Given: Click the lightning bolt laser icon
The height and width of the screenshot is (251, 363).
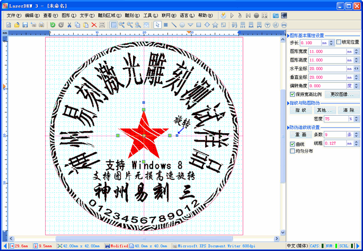Looking at the screenshot, I should click(224, 15).
